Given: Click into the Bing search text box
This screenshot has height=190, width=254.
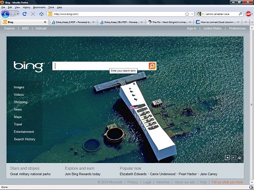Looking at the screenshot, I should point(101,66).
